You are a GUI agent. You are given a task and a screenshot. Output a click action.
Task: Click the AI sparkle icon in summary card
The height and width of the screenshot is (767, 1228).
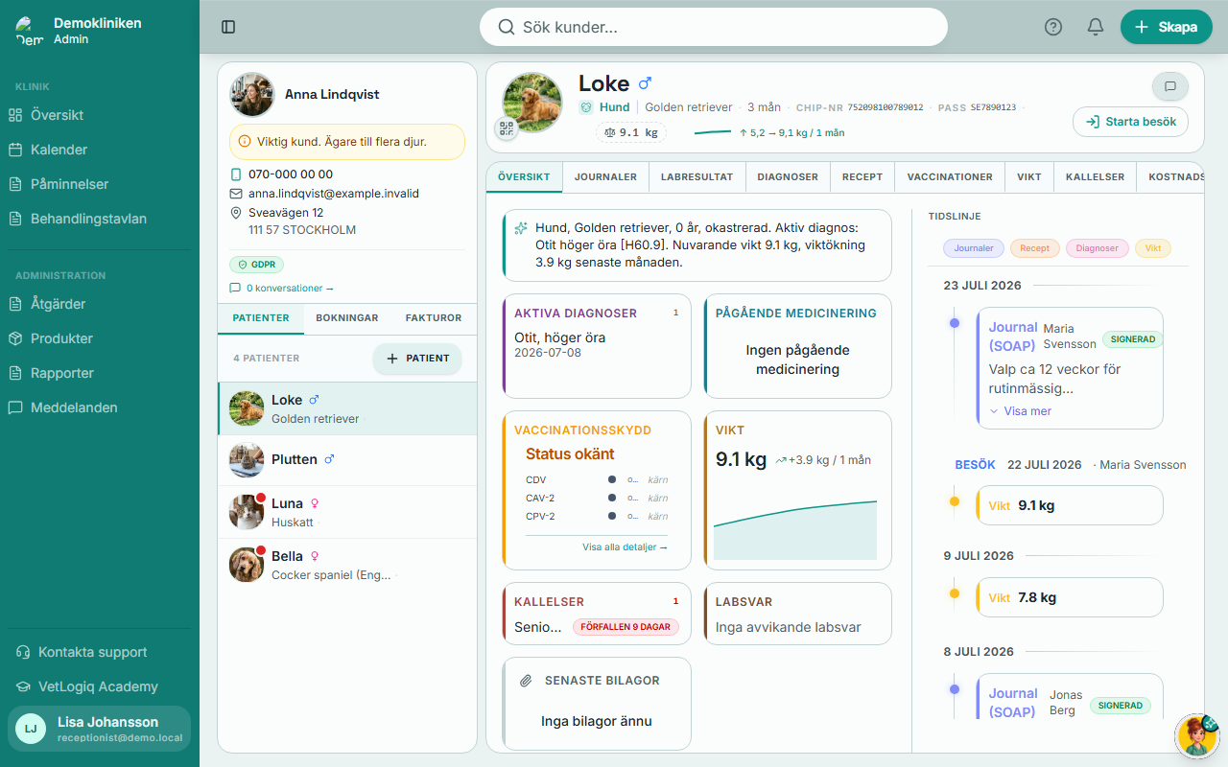tap(521, 228)
